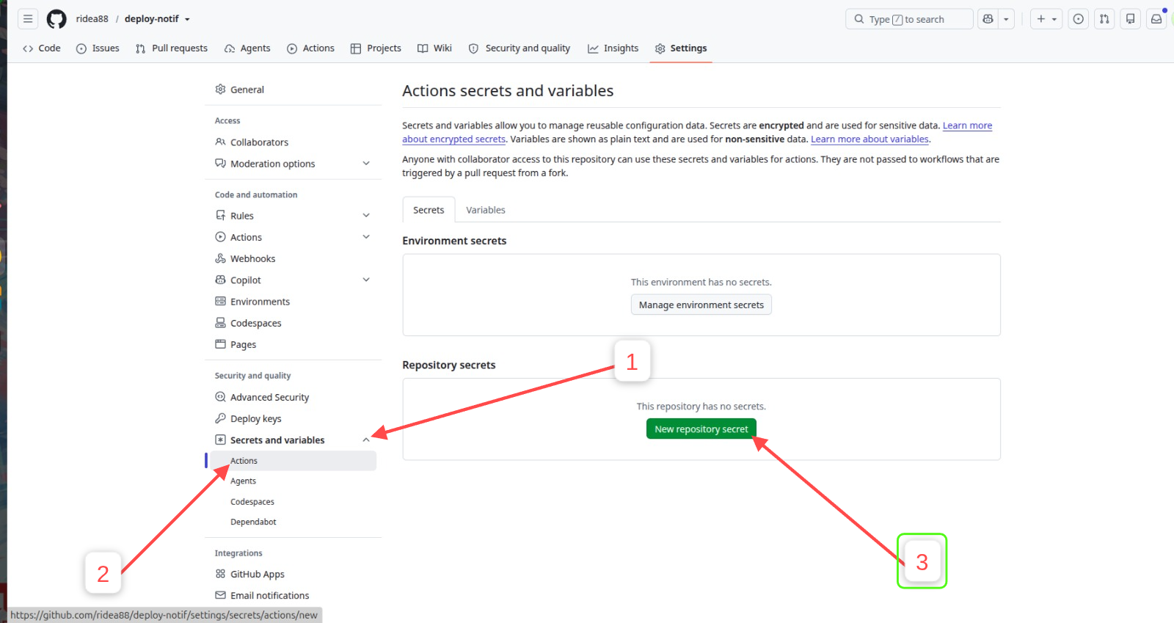Expand the Actions section chevron under Code and automation
The height and width of the screenshot is (623, 1174).
coord(366,237)
